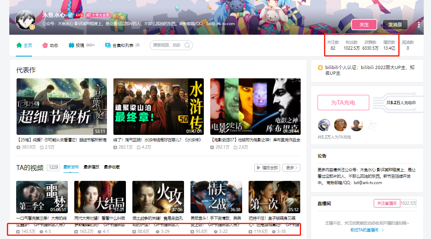The width and height of the screenshot is (431, 239).
Task: Select the 最新发布 sort tab
Action: coord(71,167)
